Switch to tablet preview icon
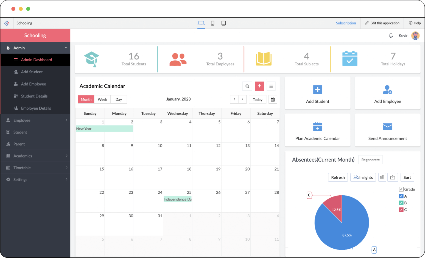425x258 pixels. (x=223, y=23)
